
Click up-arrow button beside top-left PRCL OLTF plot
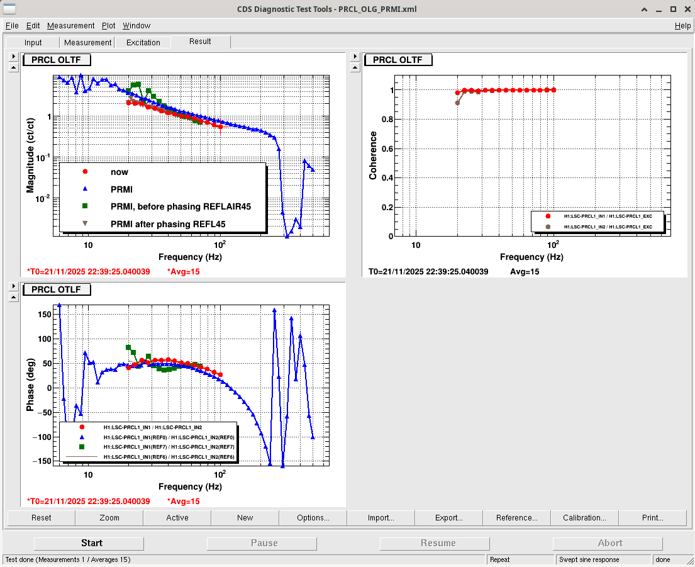[13, 67]
